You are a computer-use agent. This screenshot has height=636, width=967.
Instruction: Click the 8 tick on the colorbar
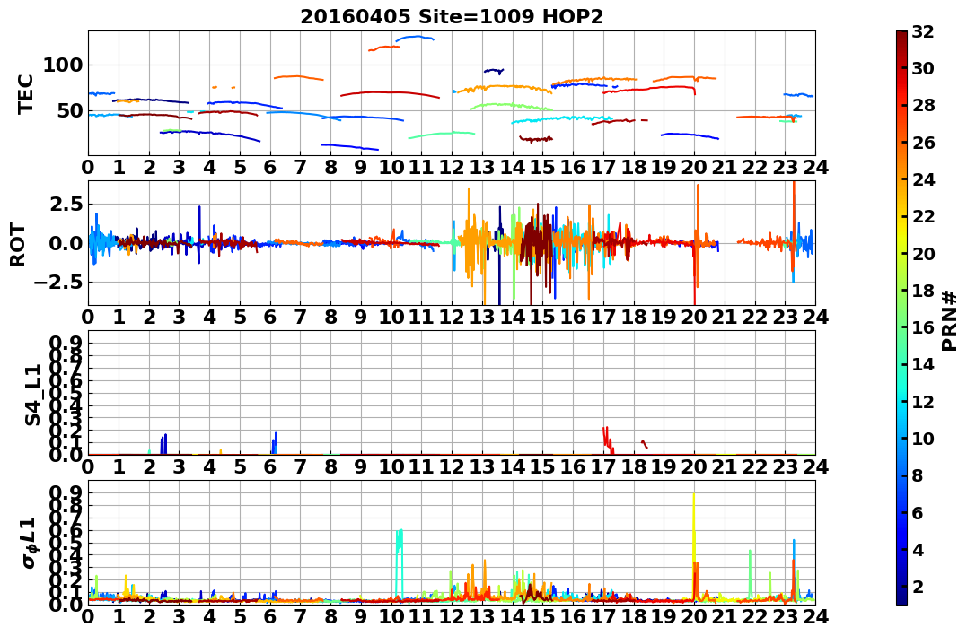click(917, 475)
